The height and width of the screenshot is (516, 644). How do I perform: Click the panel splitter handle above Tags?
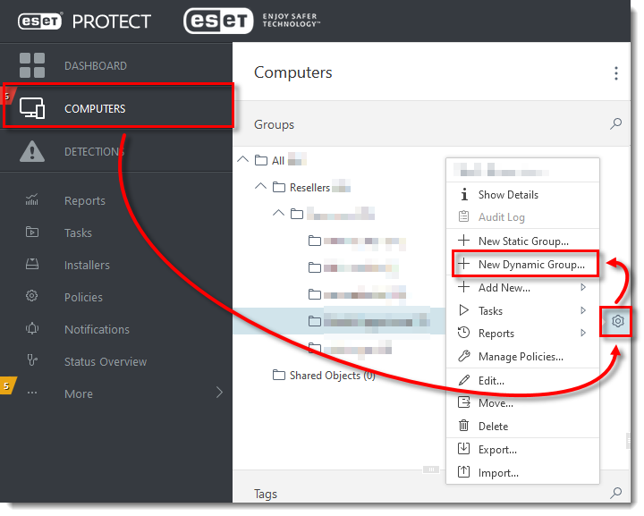point(431,469)
